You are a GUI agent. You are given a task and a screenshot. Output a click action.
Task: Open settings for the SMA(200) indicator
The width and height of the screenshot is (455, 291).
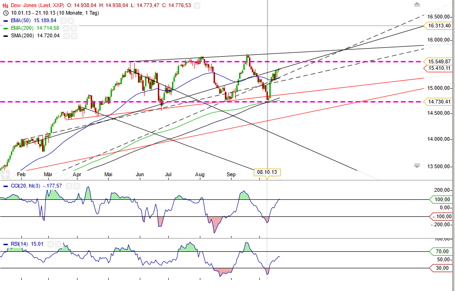[68, 35]
